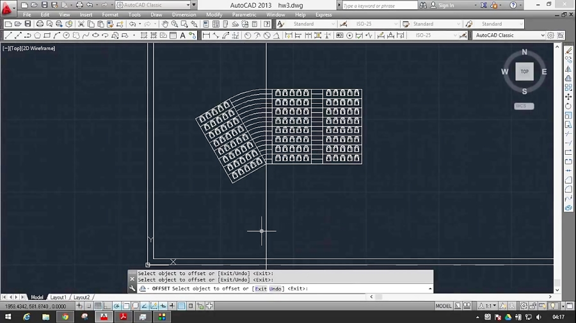Select the Spline draw tool

(86, 36)
